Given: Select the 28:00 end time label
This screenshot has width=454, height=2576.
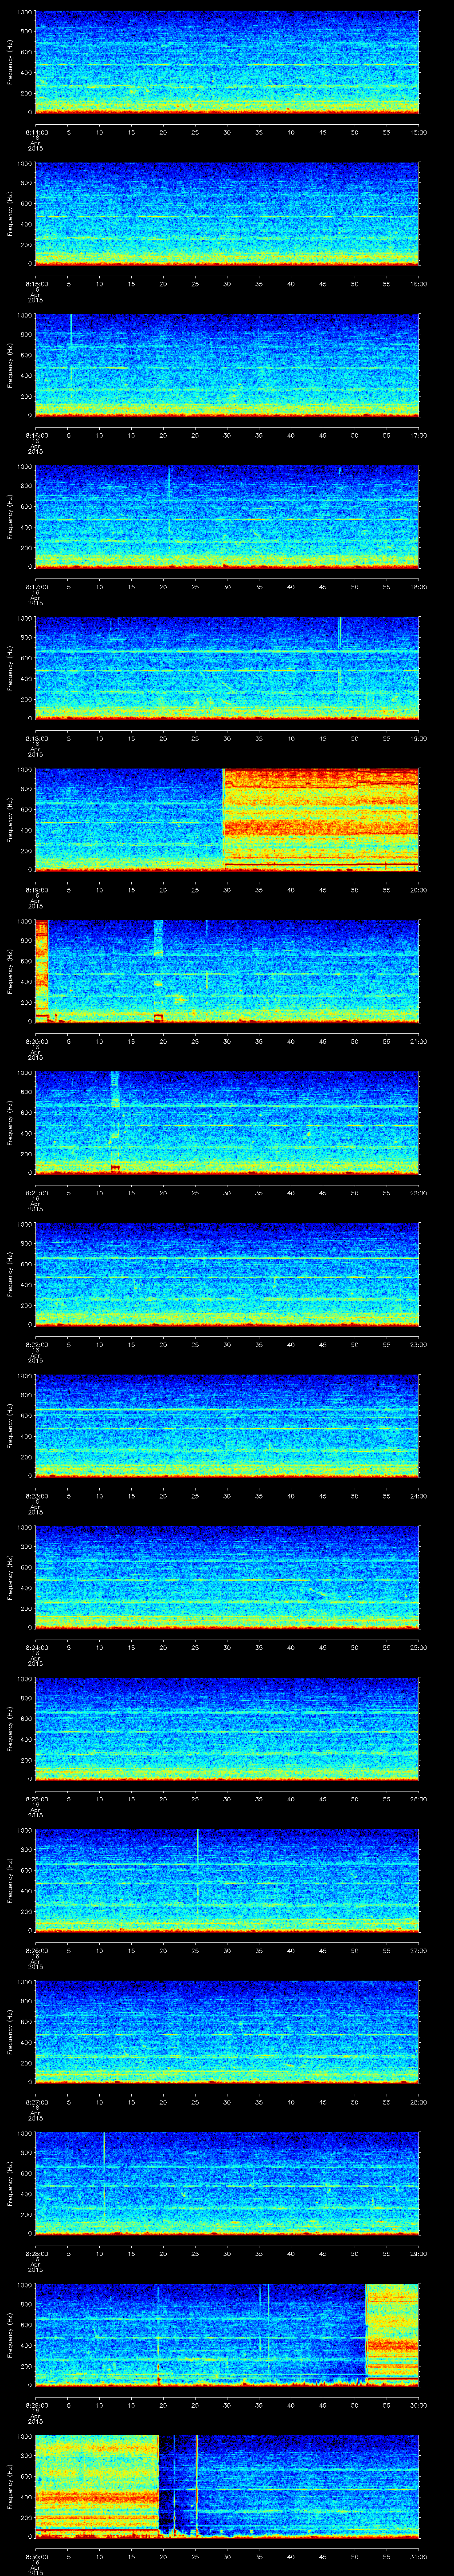Looking at the screenshot, I should 418,2102.
